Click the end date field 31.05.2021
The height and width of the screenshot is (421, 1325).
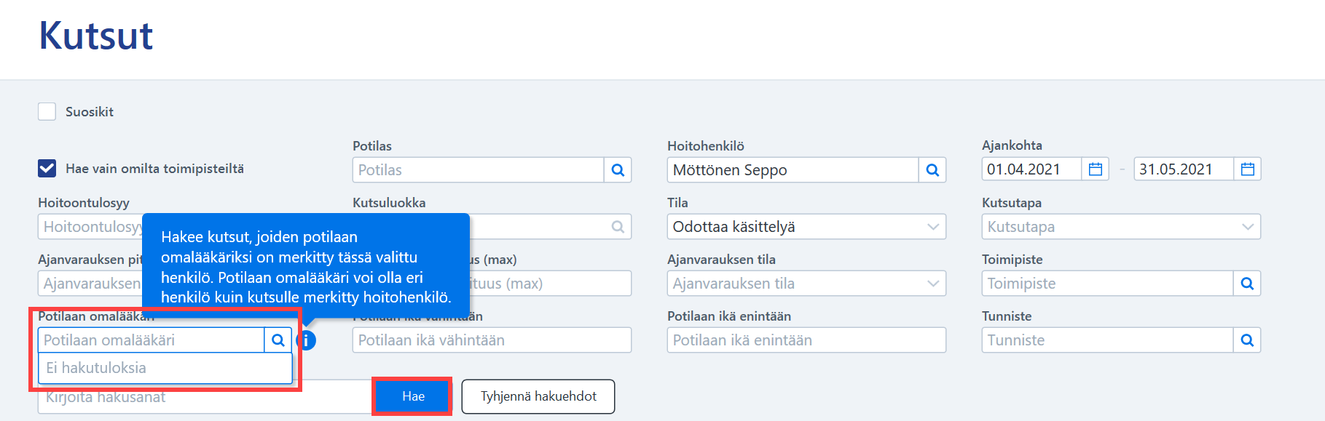point(1184,169)
